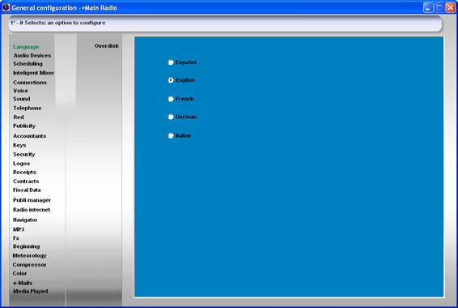Open the Audio Devices settings
This screenshot has width=458, height=308.
coord(32,55)
